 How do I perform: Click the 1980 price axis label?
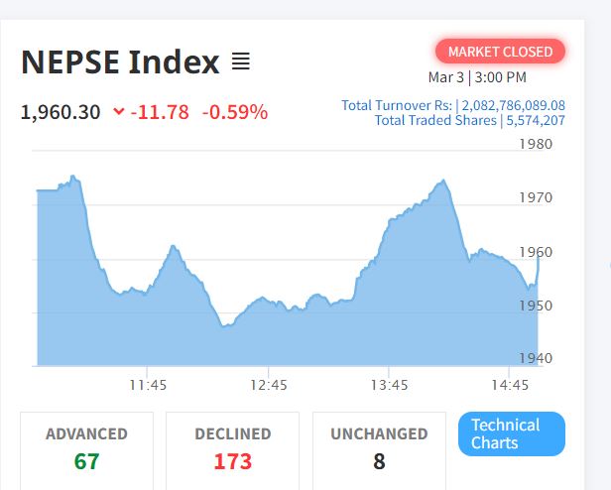tap(536, 144)
